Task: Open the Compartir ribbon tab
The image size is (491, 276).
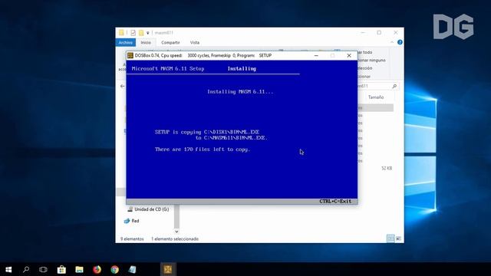Action: click(170, 43)
